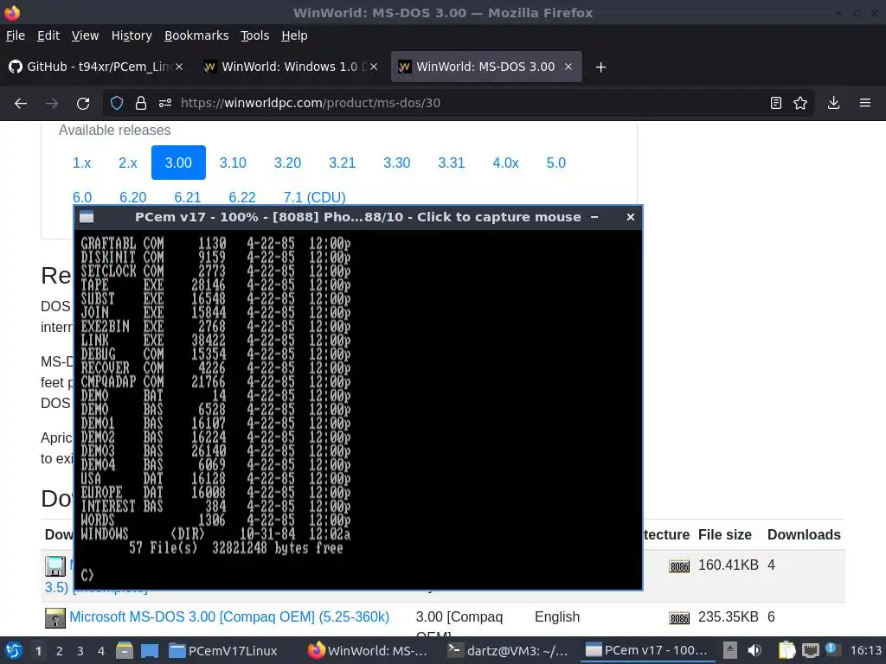886x664 pixels.
Task: Open the View menu
Action: coord(85,35)
